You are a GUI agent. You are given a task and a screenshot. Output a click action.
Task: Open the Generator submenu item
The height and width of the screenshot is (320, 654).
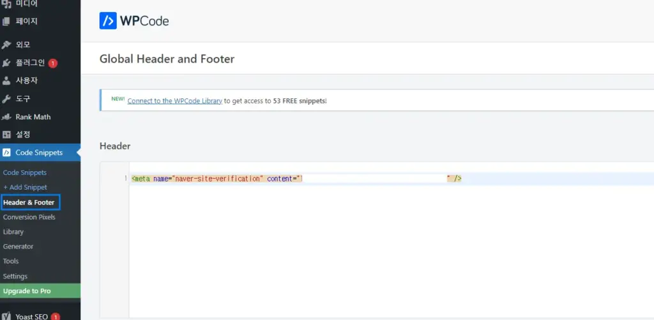click(x=18, y=247)
